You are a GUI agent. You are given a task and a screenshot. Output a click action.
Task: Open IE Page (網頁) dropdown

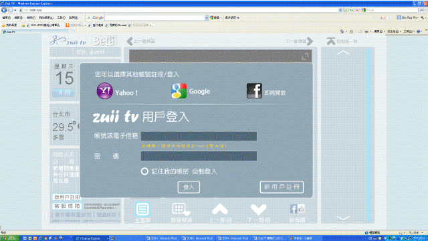click(379, 31)
